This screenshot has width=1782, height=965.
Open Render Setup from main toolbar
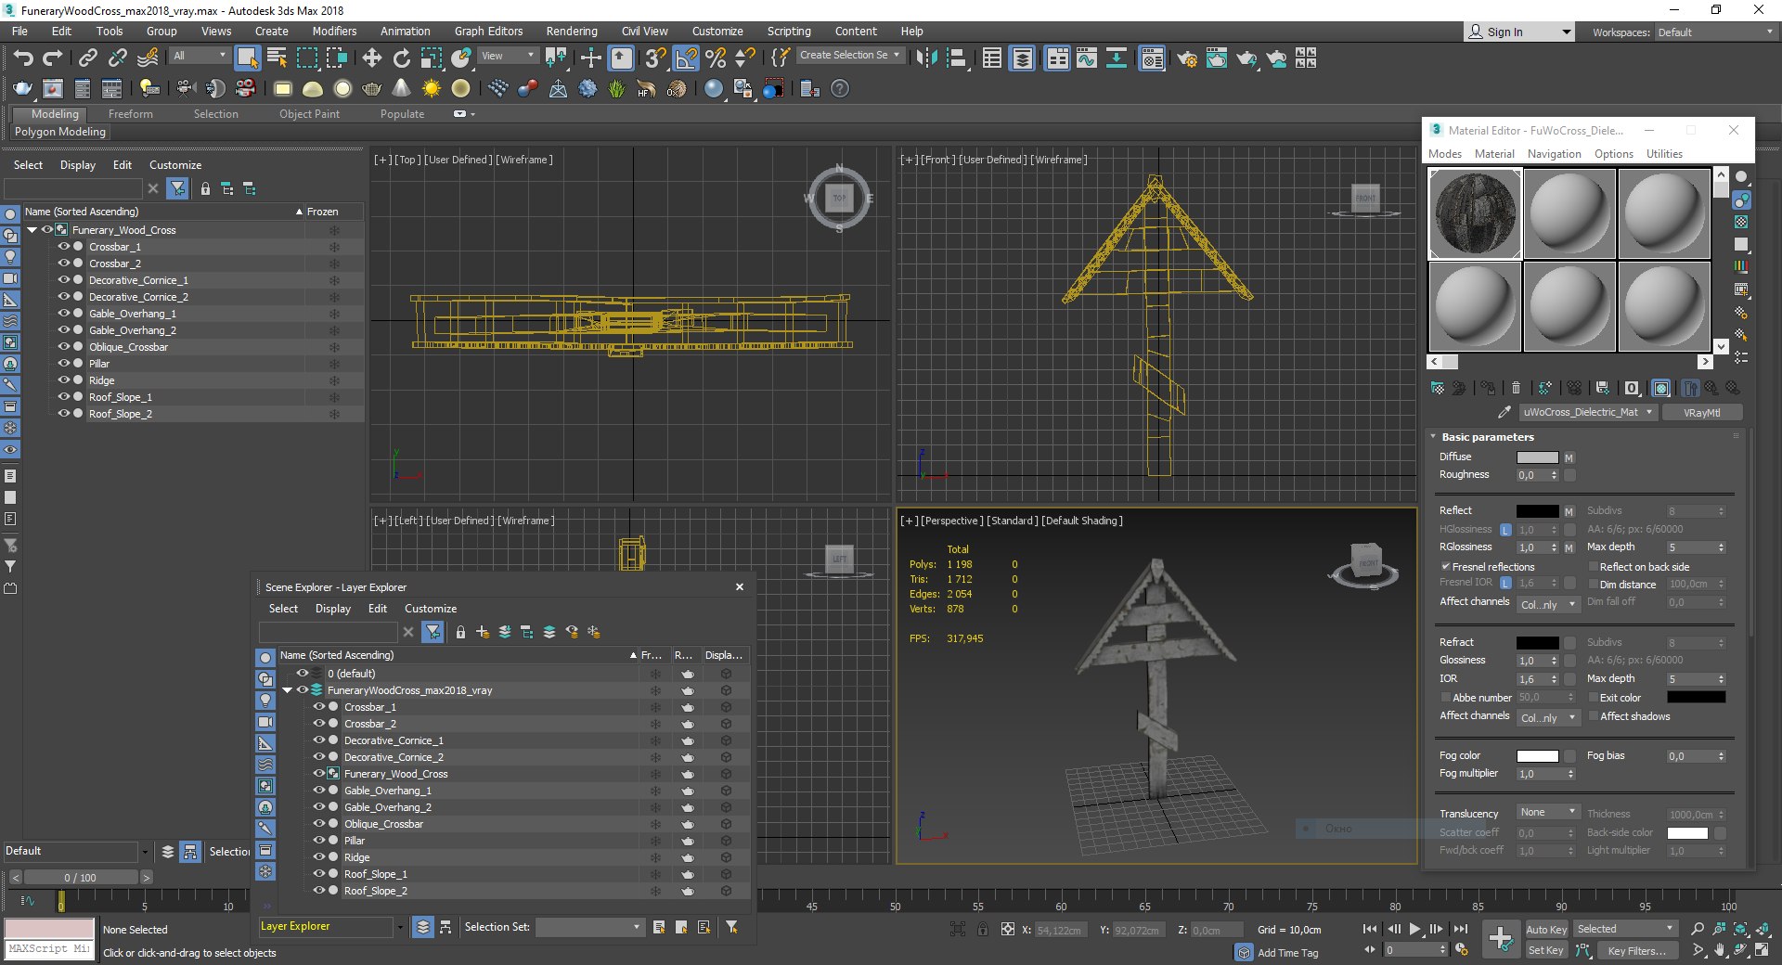pyautogui.click(x=1187, y=58)
